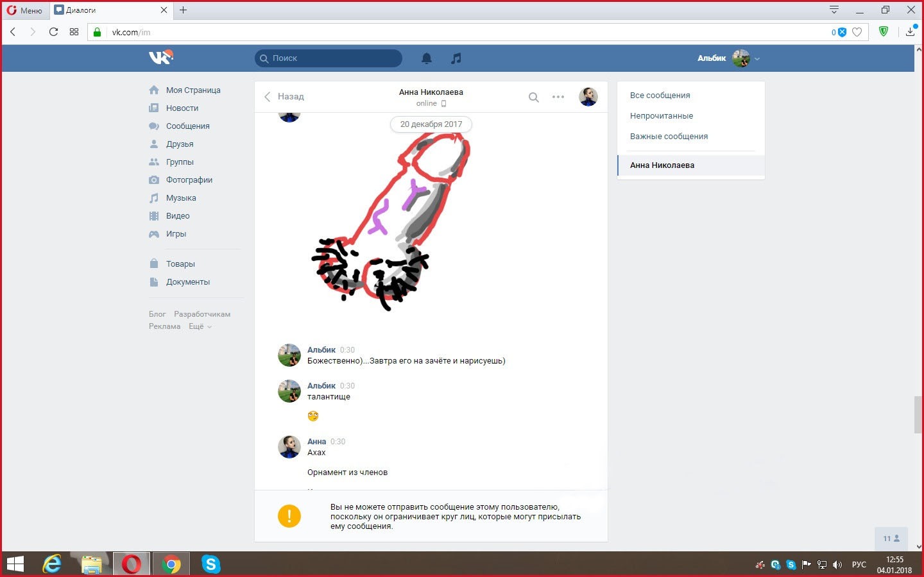Open Anna Nikolaeva's avatar in chat header
Viewport: 924px width, 577px height.
(x=588, y=97)
